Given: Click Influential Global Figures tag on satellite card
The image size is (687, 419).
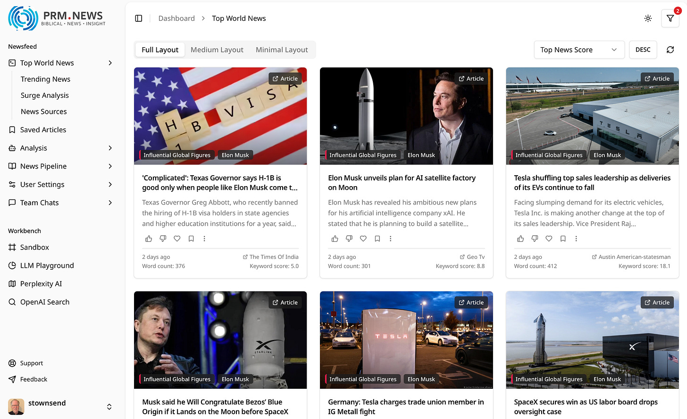Looking at the screenshot, I should (x=363, y=155).
